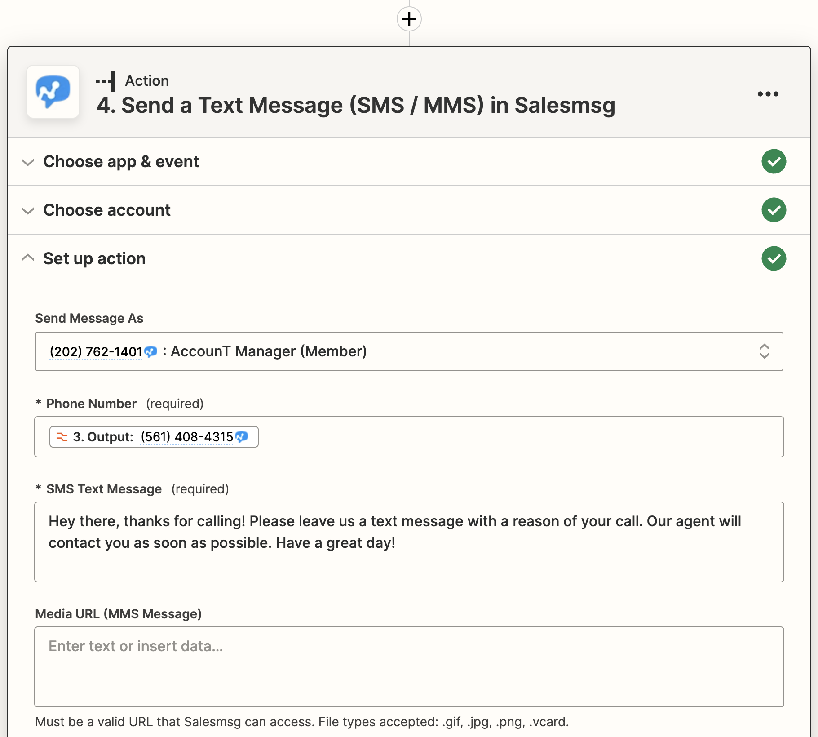Viewport: 818px width, 737px height.
Task: Click the Set up action heading
Action: pyautogui.click(x=94, y=258)
